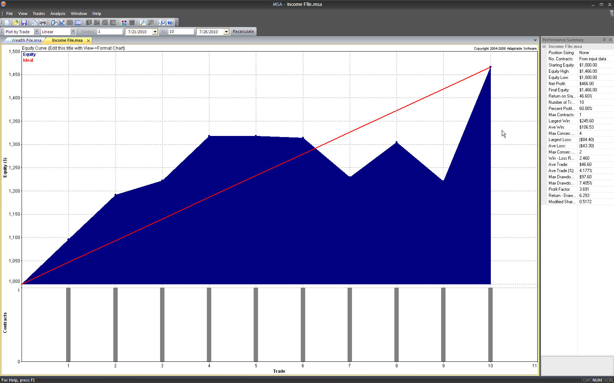Open the Help menu
Screen dimensions: 614x383
(97, 14)
